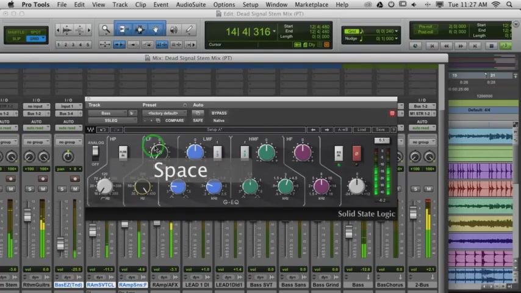Open the Grid value dropdown arrow

click(x=397, y=31)
